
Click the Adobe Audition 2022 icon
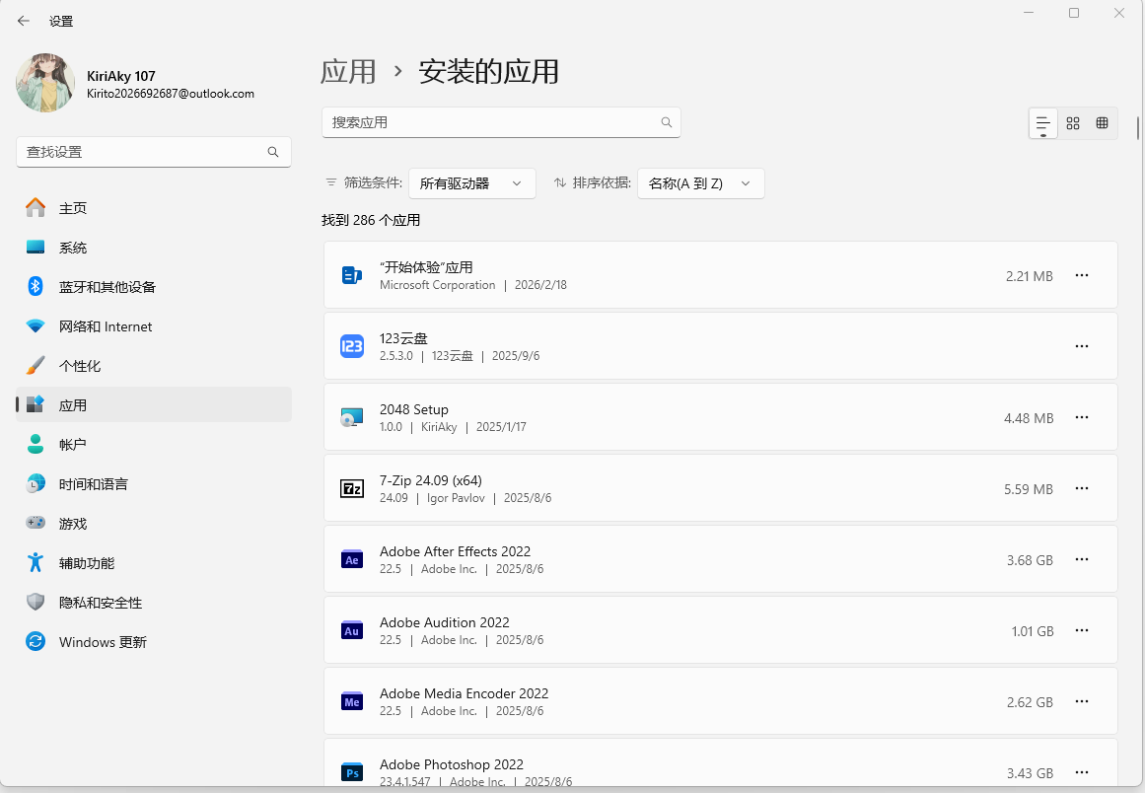[352, 630]
